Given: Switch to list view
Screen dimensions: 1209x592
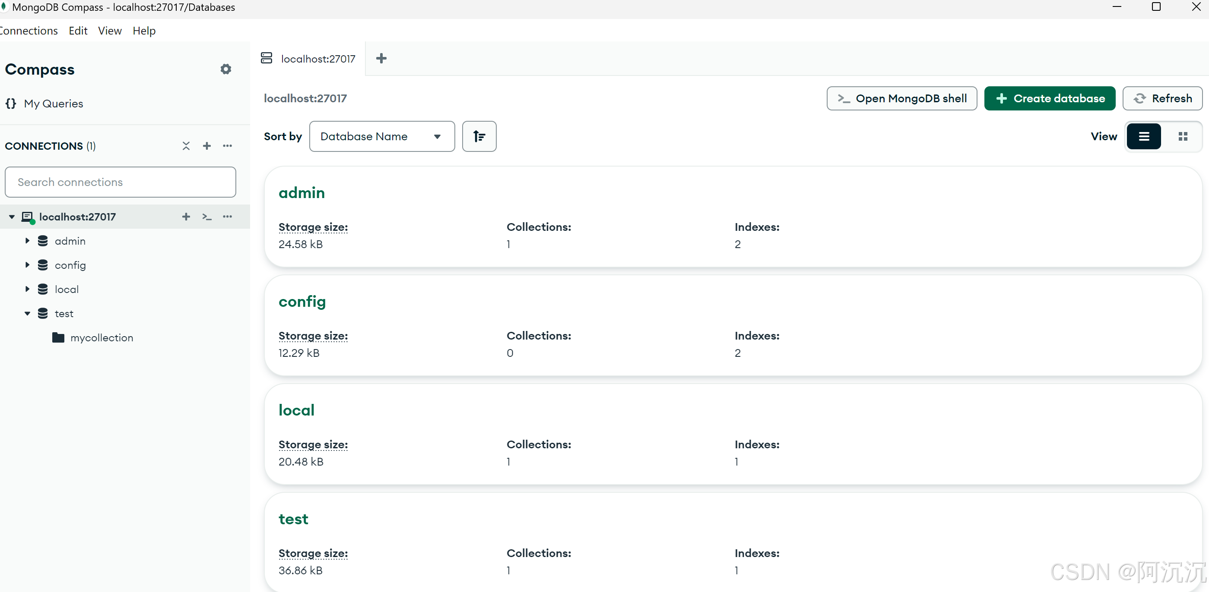Looking at the screenshot, I should coord(1144,136).
